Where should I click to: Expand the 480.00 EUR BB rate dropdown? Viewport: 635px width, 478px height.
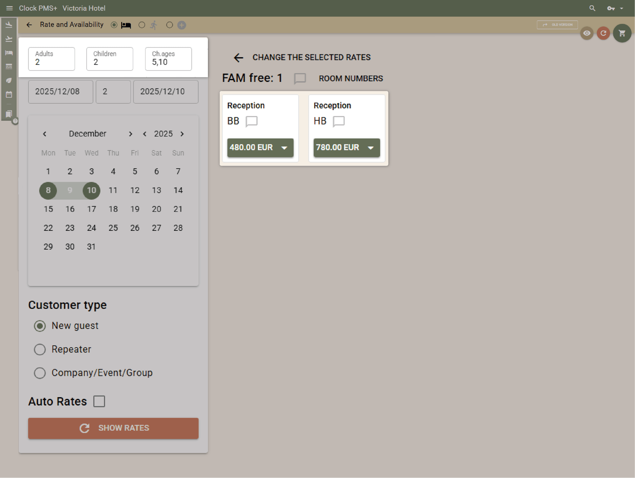point(284,148)
